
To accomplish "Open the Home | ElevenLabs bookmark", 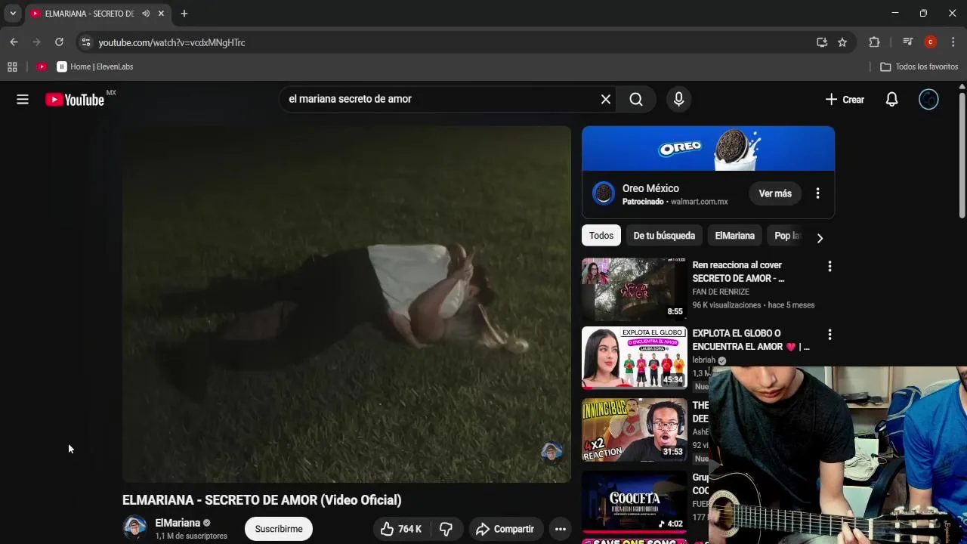I will click(x=95, y=66).
